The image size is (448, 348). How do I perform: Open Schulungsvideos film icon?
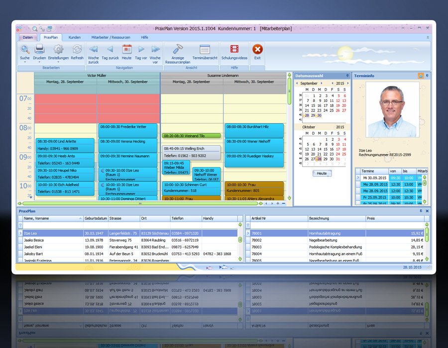pos(234,49)
